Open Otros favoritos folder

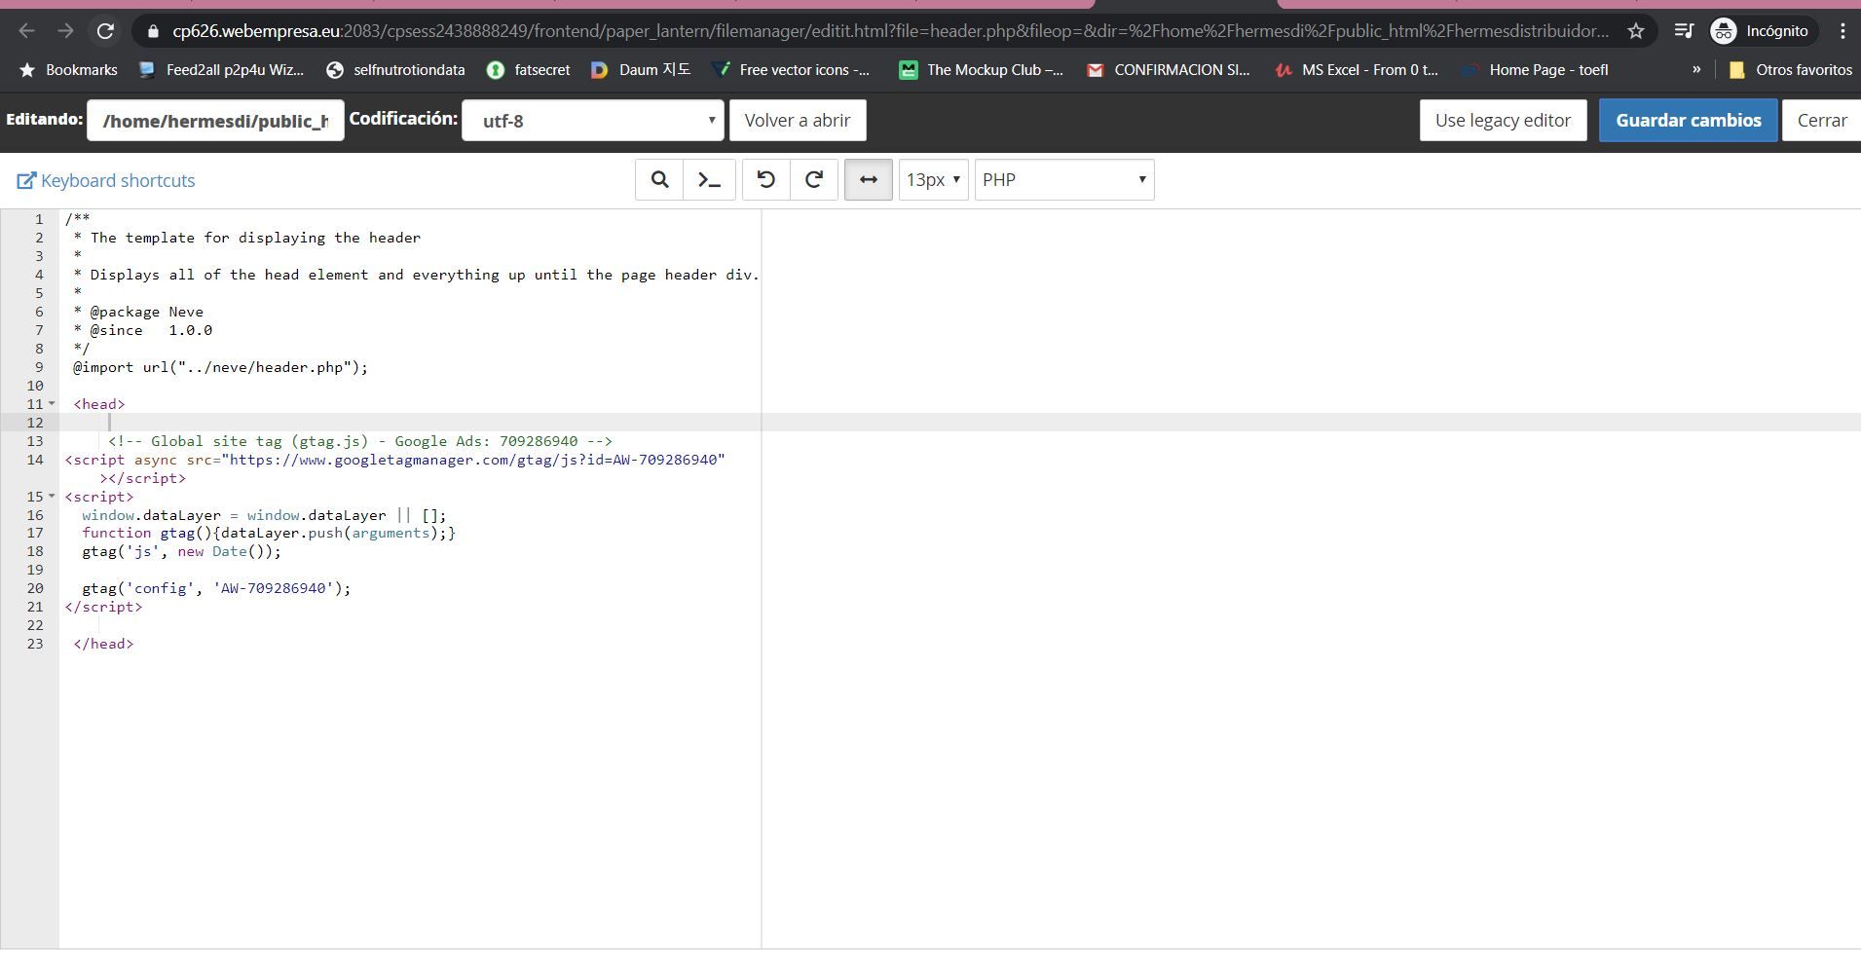(x=1790, y=70)
